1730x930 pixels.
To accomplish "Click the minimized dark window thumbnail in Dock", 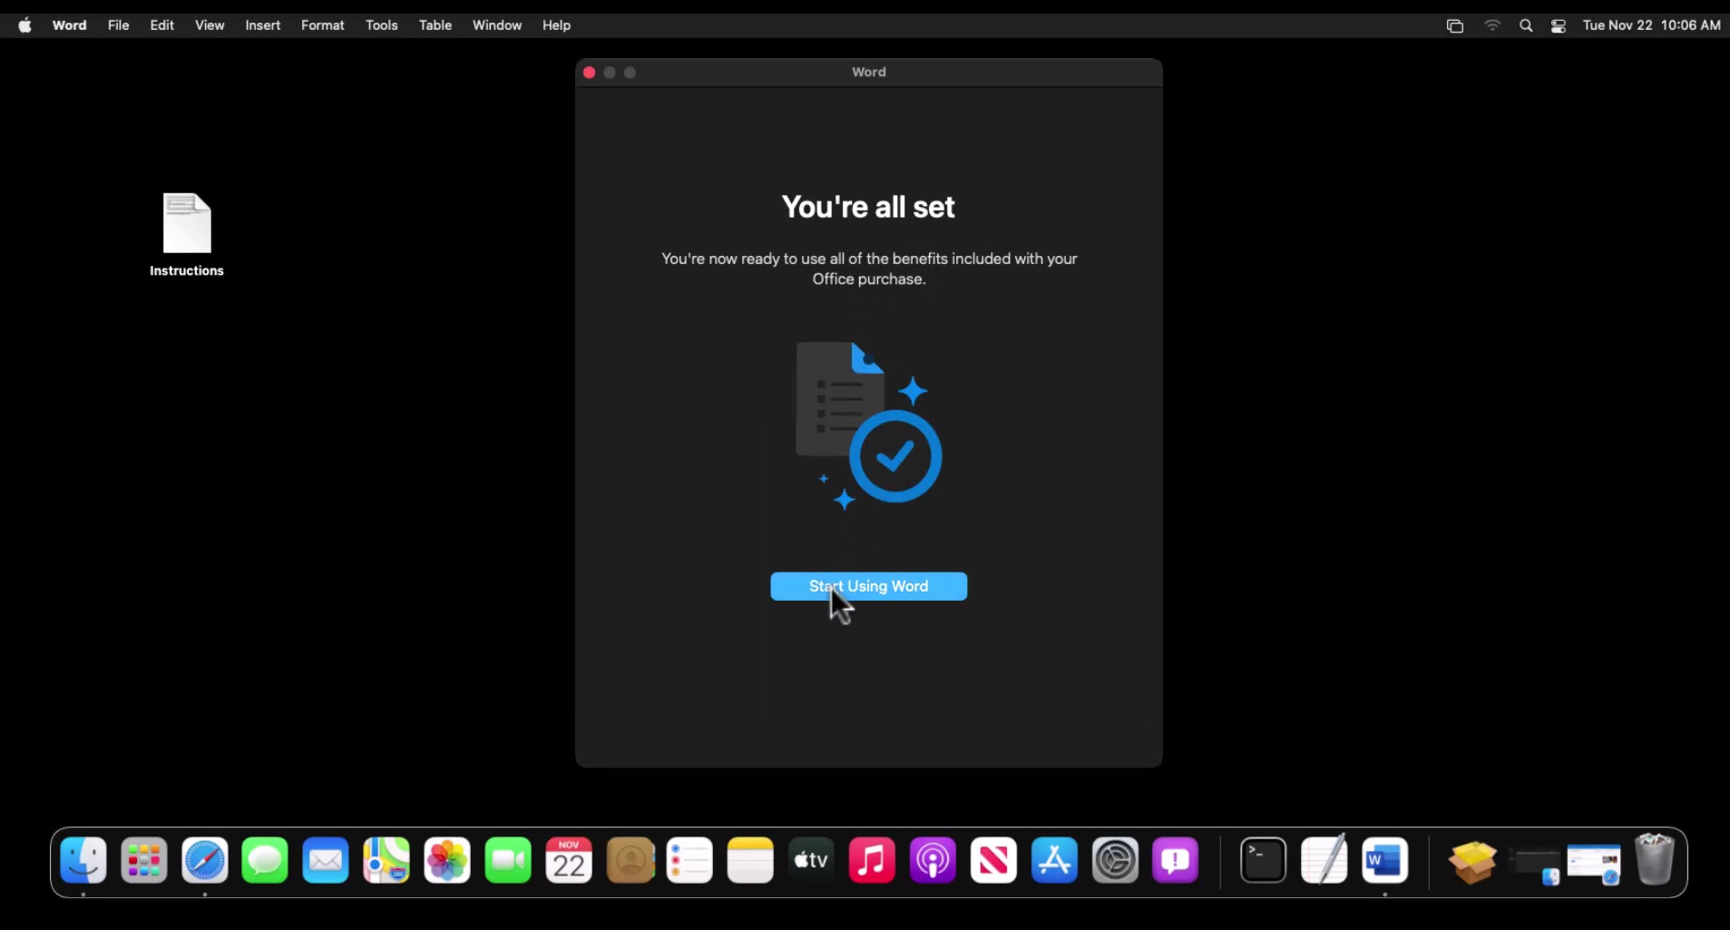I will click(x=1534, y=866).
